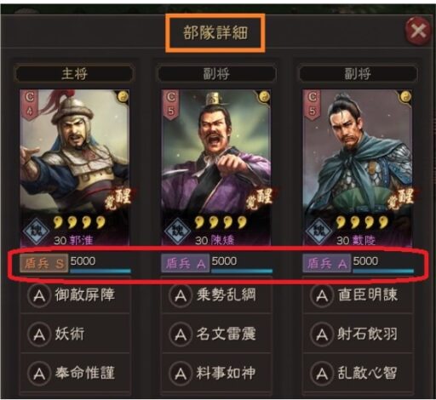Screen dimensions: 436x400
Task: Close the 部隊詳細 dialog with red X
Action: [417, 31]
